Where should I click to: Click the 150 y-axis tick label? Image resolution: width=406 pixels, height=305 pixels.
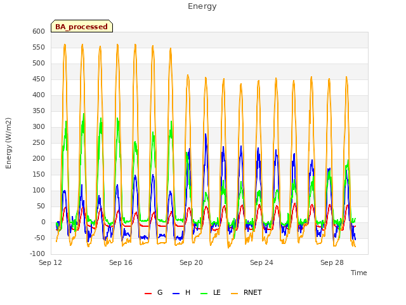39,174
